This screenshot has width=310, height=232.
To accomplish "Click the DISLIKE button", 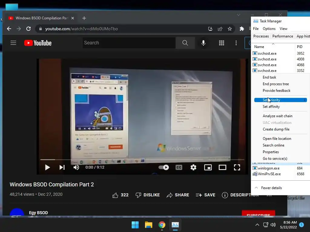I will click(x=147, y=195).
